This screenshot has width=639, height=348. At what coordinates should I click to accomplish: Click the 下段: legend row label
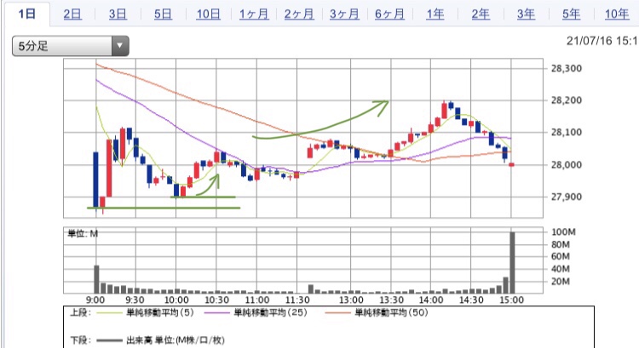[x=81, y=340]
